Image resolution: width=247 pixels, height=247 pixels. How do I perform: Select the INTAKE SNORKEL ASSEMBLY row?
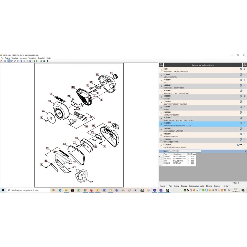coord(203,119)
